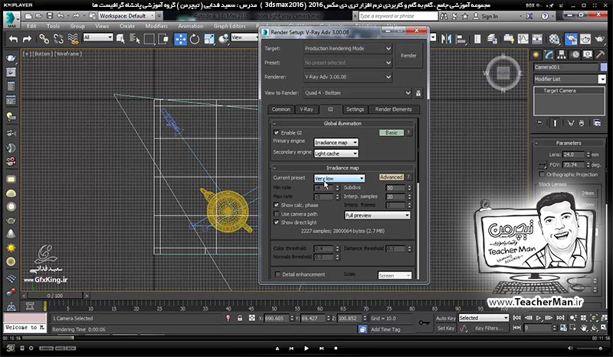613x357 pixels.
Task: Open Render Setup from the toolbar
Action: tap(571, 39)
